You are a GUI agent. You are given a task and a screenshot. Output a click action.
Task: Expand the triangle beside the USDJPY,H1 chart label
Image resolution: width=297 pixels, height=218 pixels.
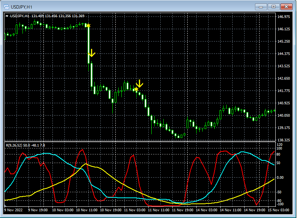coord(6,16)
